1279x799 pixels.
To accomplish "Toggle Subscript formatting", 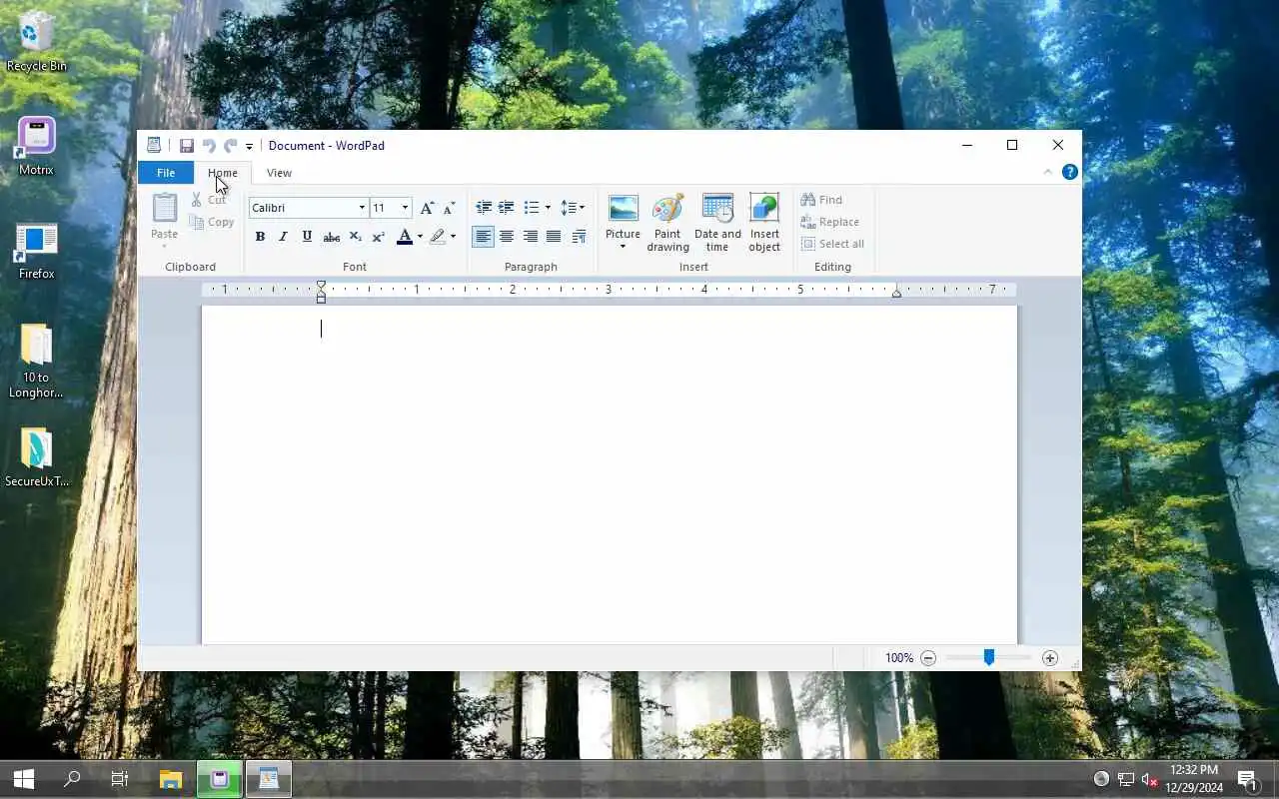I will pyautogui.click(x=355, y=237).
